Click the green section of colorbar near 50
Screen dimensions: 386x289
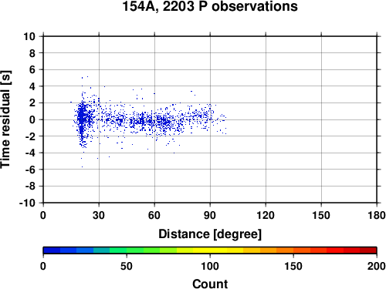point(127,250)
